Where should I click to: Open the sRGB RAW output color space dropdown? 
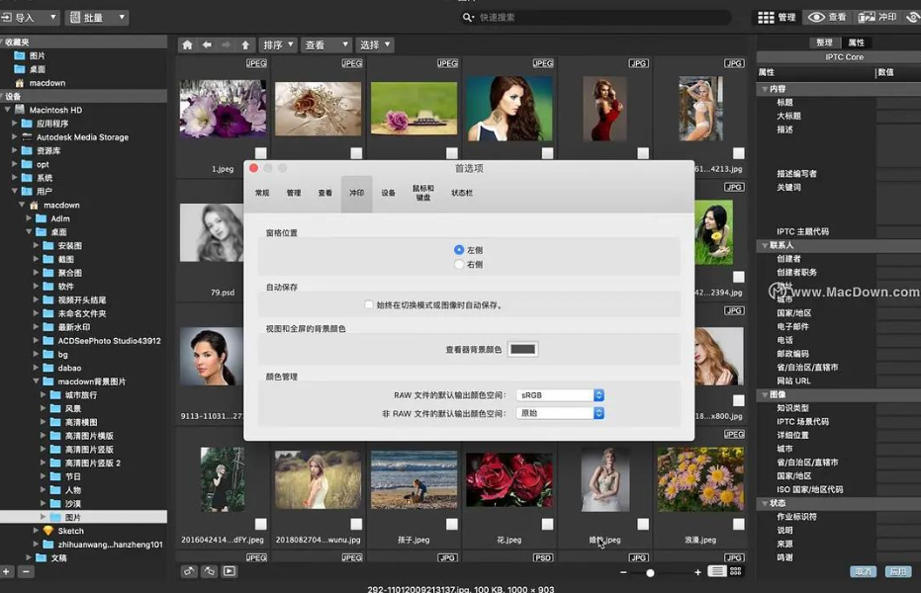point(560,392)
